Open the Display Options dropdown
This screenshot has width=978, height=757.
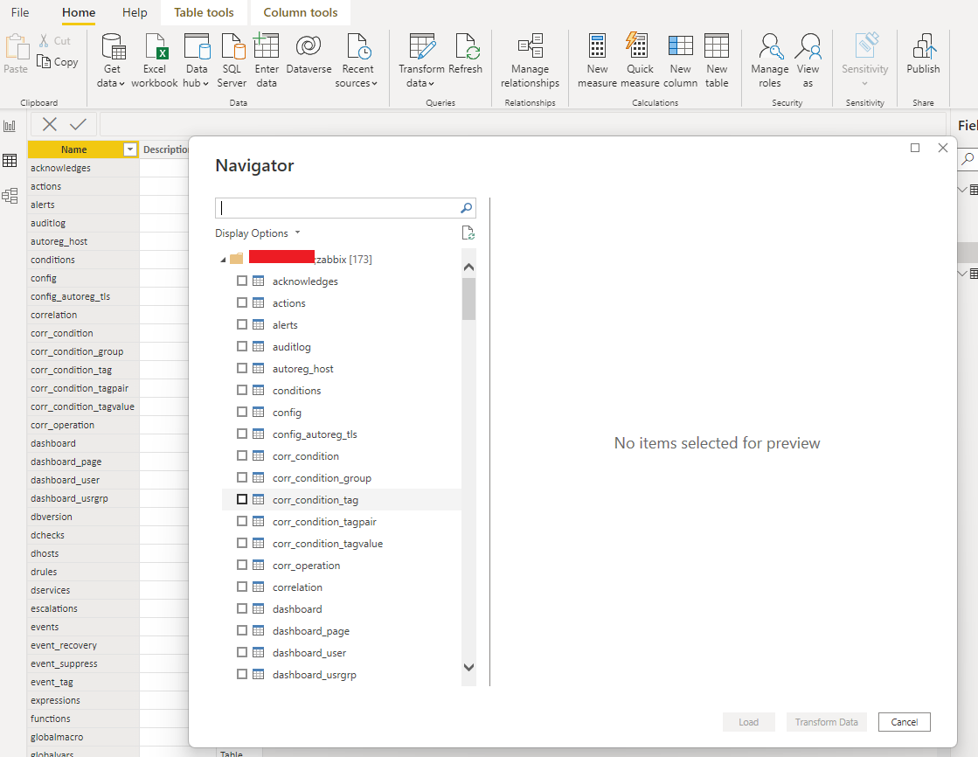coord(258,233)
